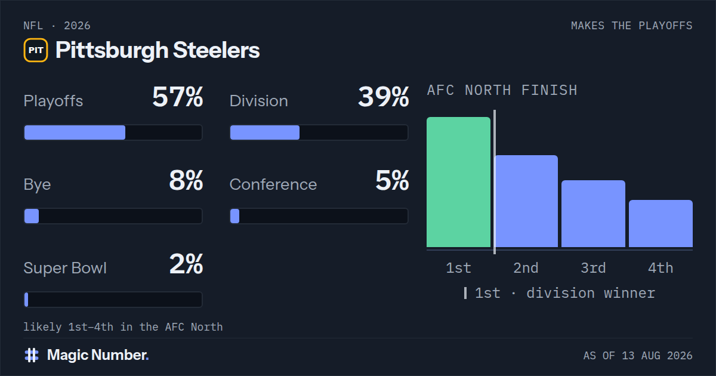Click the Magic Number hash logo icon
The height and width of the screenshot is (376, 716).
pos(32,355)
